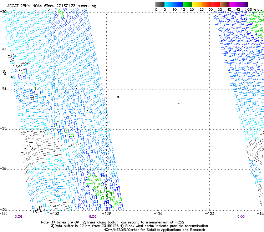Click the 'Black wind barbs indicate possible contamination' note
The image size is (264, 232).
pos(165,226)
